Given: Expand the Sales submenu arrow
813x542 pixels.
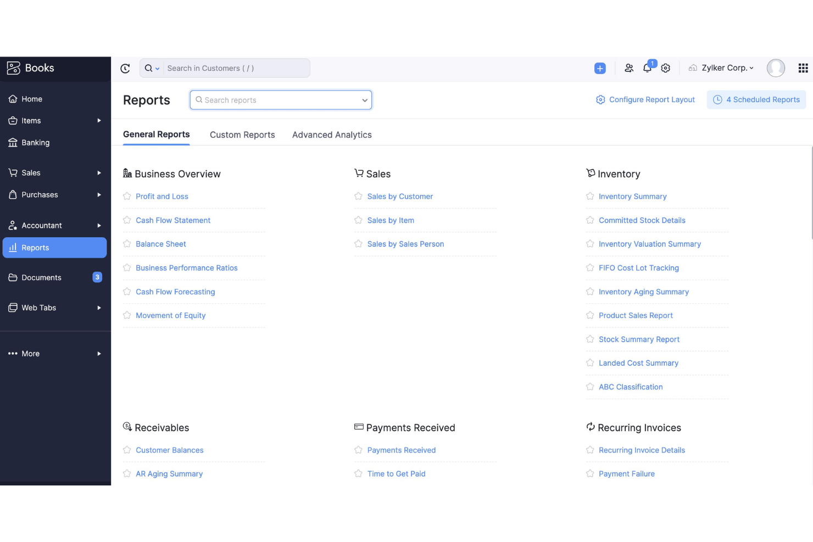Looking at the screenshot, I should pyautogui.click(x=99, y=173).
